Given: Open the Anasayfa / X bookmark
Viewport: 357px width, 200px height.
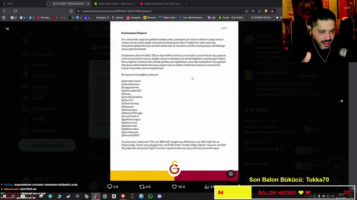Looking at the screenshot, I should [x=100, y=17].
